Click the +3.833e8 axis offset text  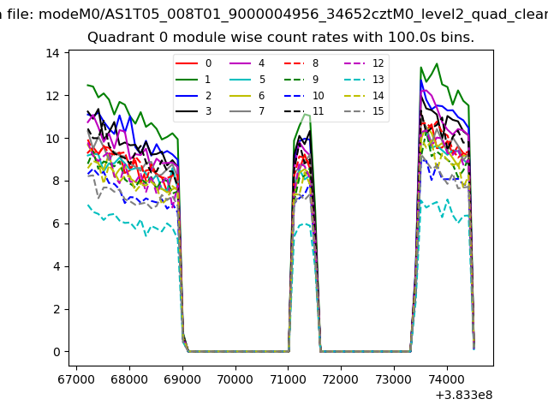tap(463, 395)
